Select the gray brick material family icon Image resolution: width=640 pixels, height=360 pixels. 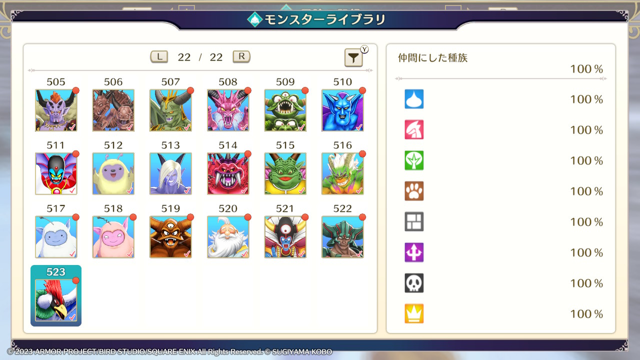[414, 221]
